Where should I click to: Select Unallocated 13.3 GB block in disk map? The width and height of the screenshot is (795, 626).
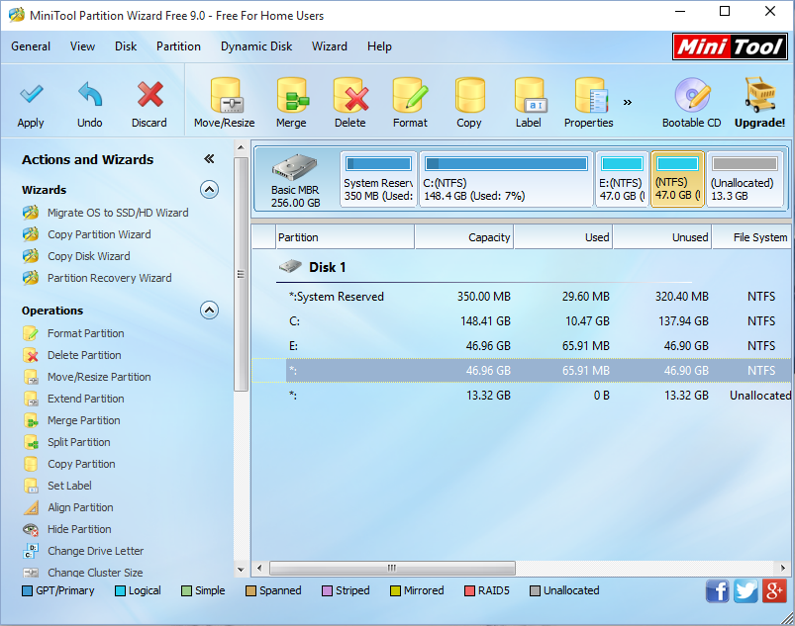pos(745,179)
